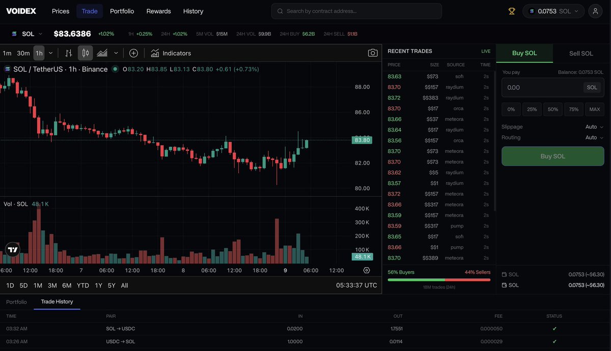This screenshot has height=351, width=611.
Task: Set amount to 0%
Action: coord(511,110)
